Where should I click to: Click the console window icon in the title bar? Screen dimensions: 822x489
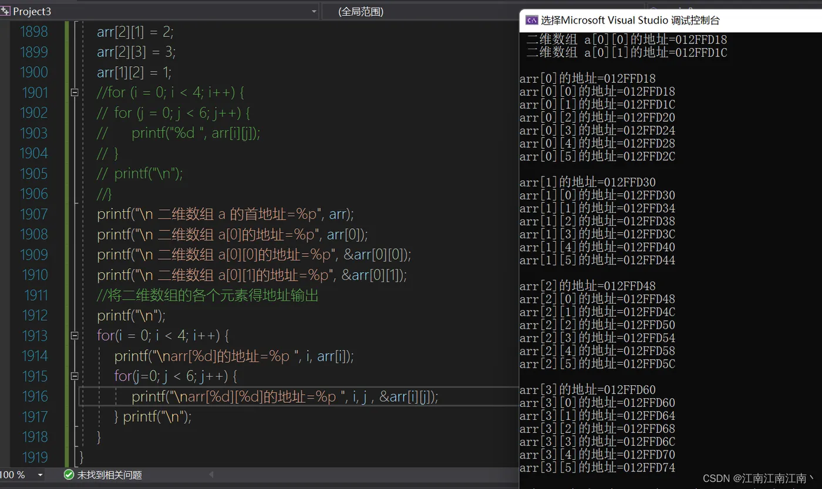531,21
